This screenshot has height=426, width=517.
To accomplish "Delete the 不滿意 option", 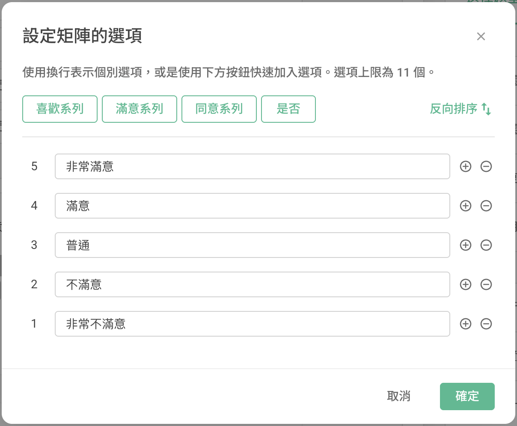I will coord(486,284).
